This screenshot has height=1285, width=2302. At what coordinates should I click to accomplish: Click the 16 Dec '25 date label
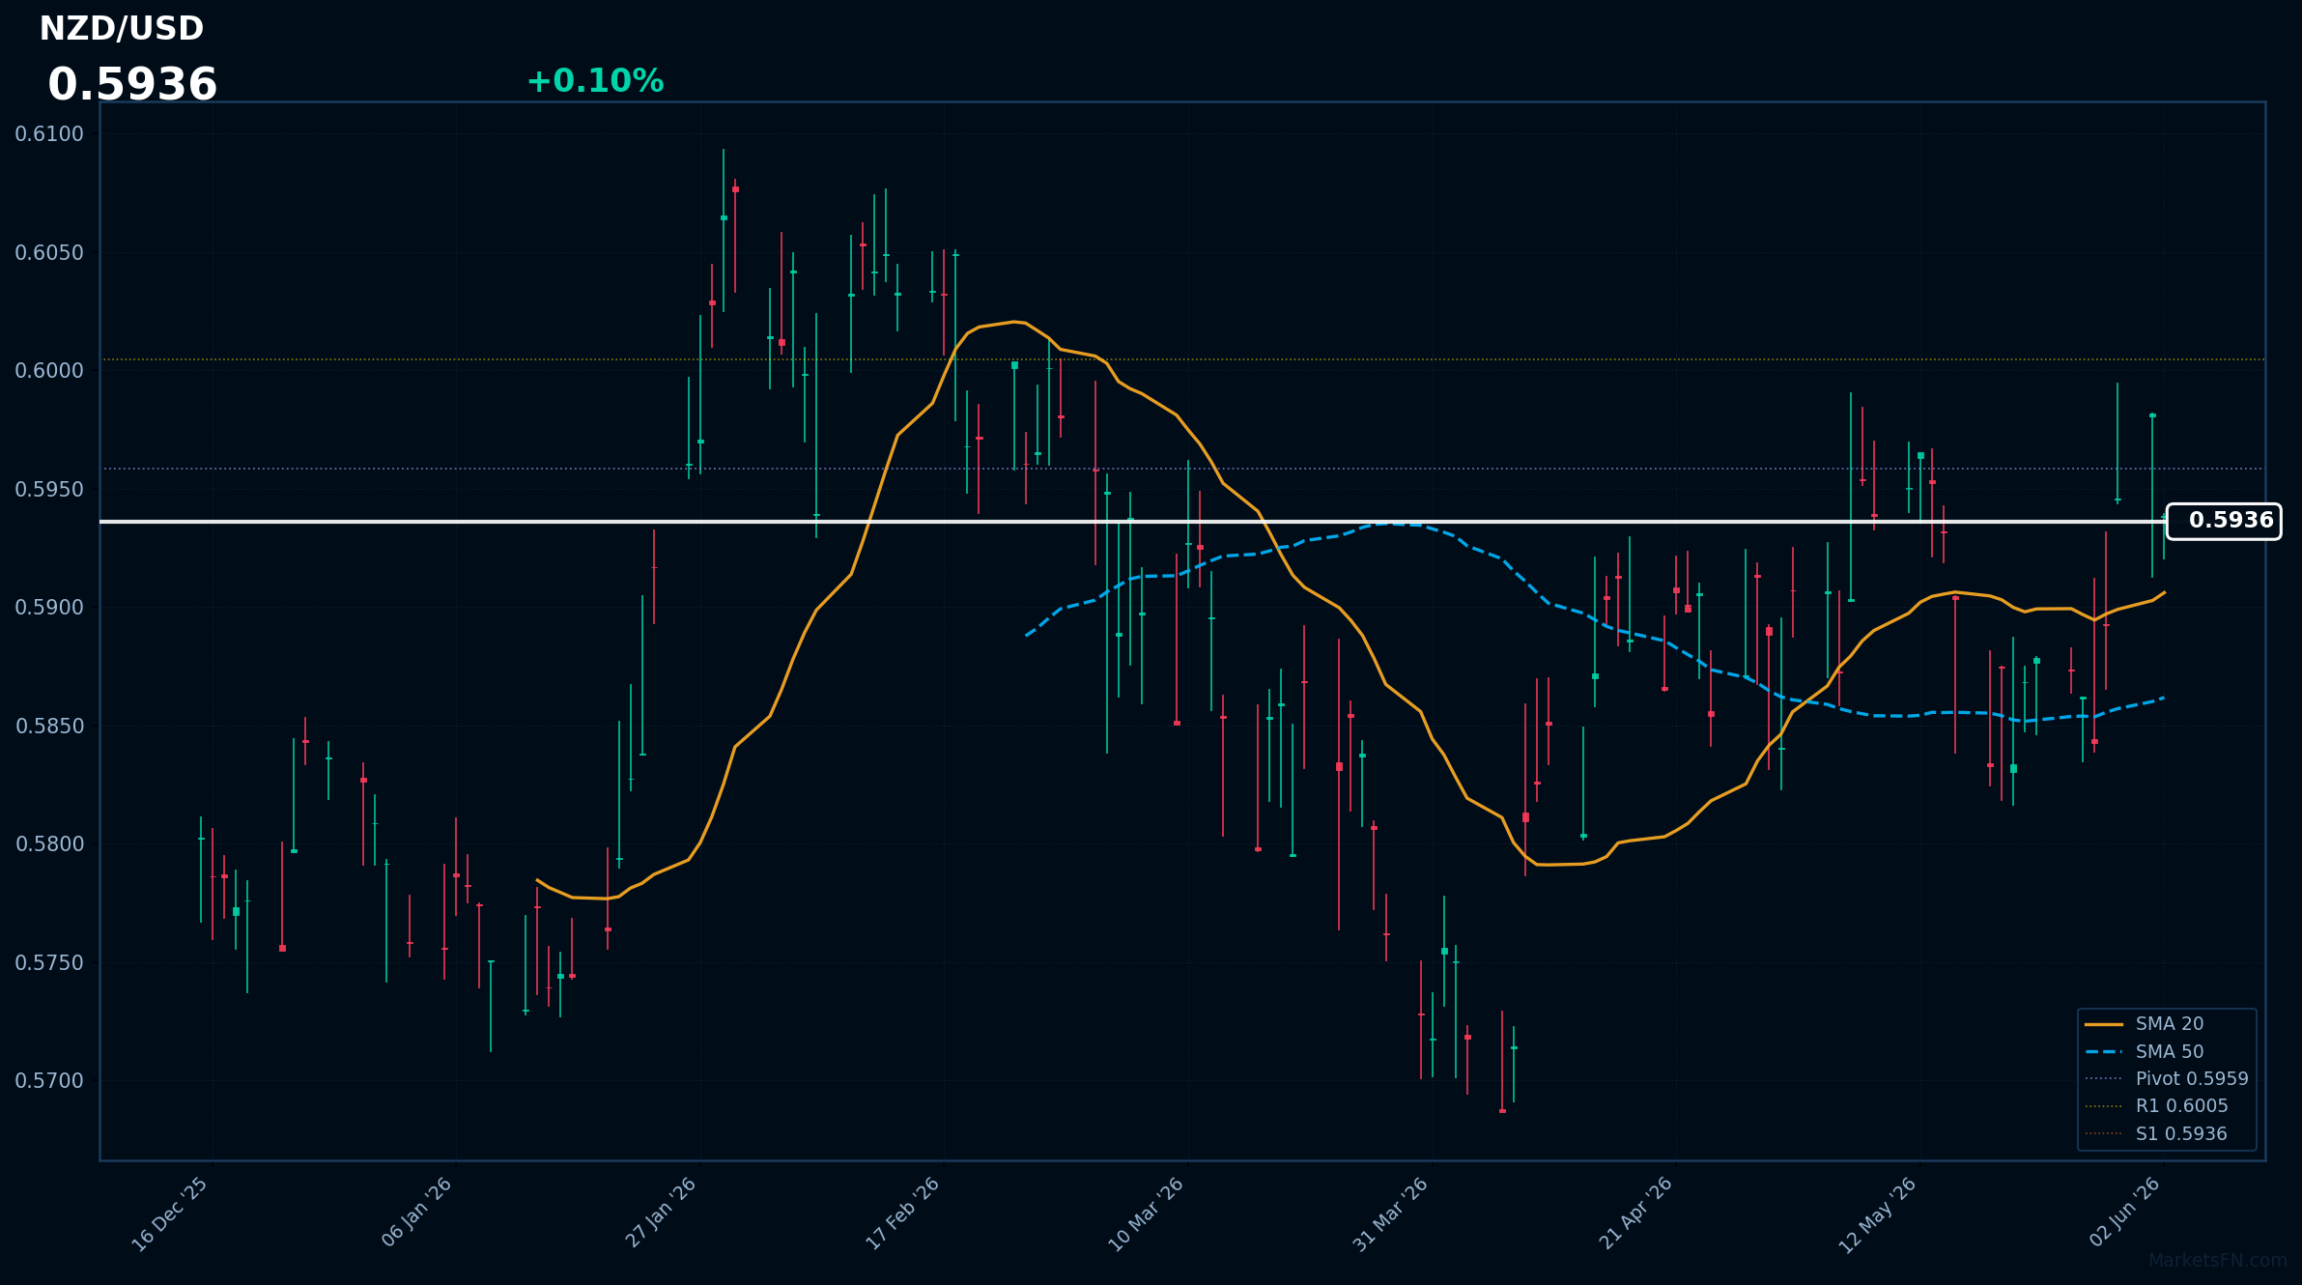(x=170, y=1214)
